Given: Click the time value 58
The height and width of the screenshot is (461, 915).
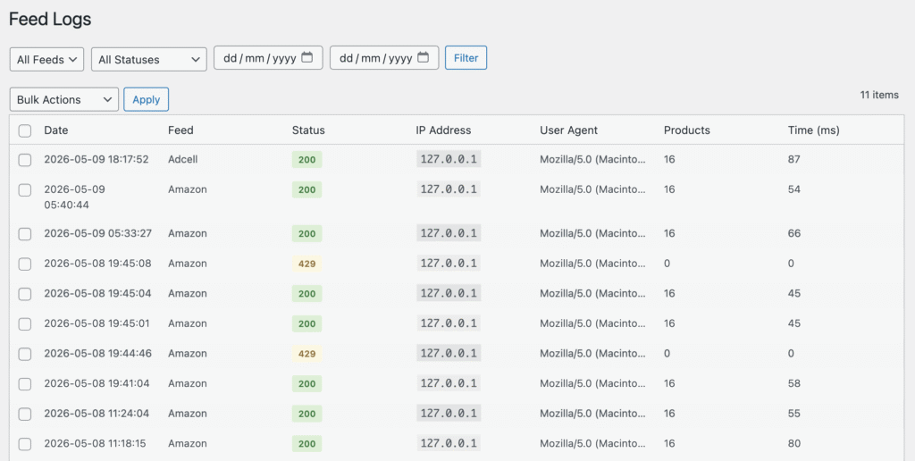Looking at the screenshot, I should pyautogui.click(x=793, y=383).
